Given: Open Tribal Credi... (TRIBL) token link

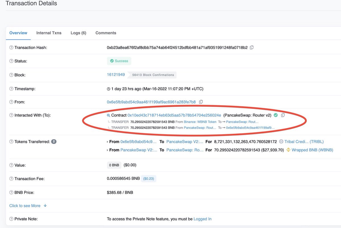Looking at the screenshot, I should point(304,142).
